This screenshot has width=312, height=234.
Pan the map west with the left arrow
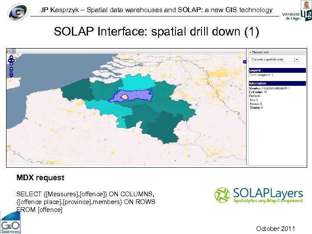coord(9,61)
